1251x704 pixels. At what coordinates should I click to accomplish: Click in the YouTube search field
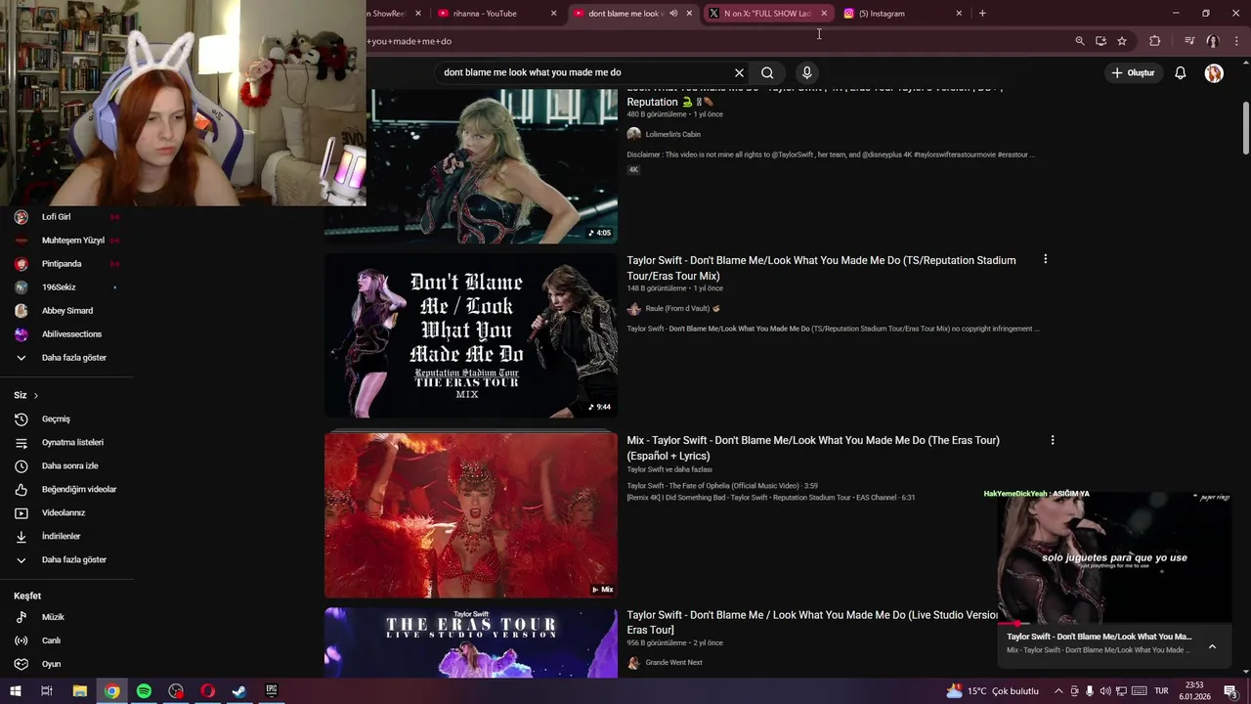(x=584, y=72)
